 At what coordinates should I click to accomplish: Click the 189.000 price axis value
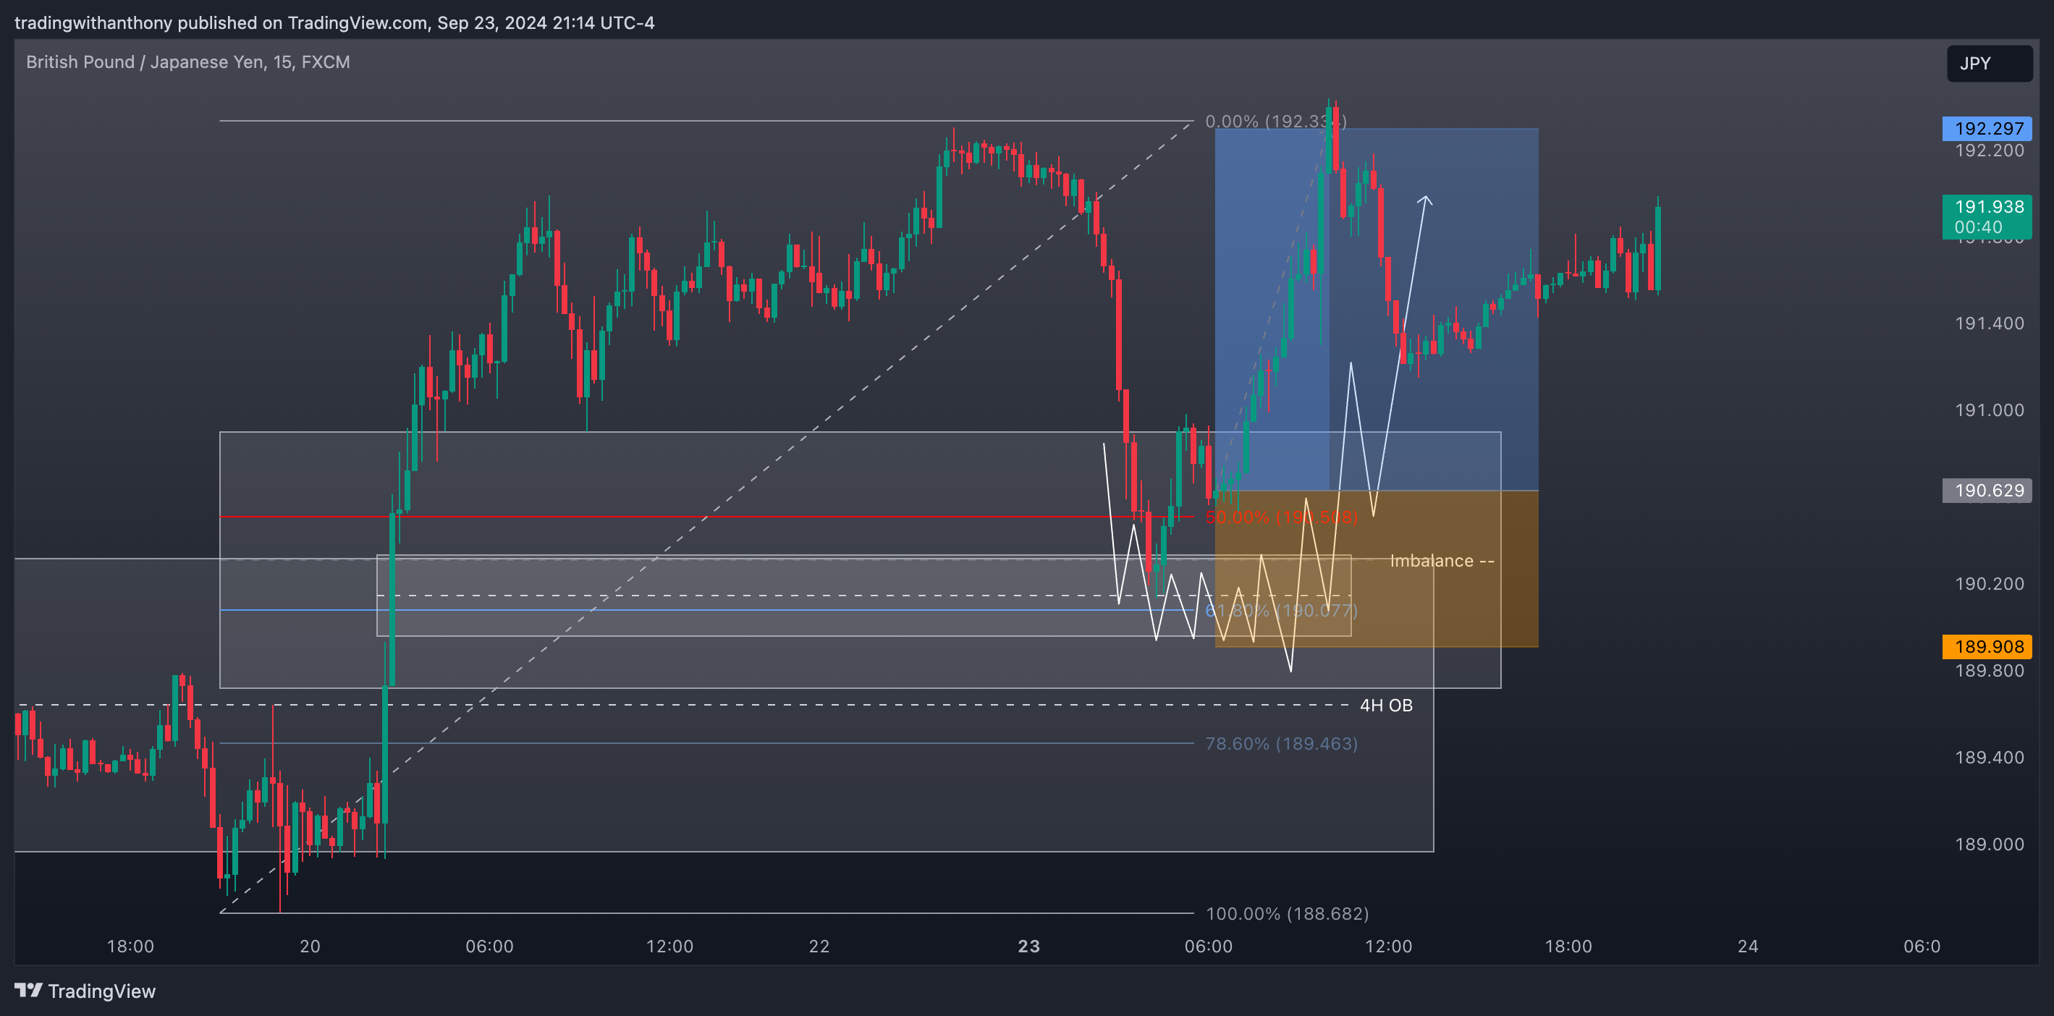pyautogui.click(x=1989, y=844)
